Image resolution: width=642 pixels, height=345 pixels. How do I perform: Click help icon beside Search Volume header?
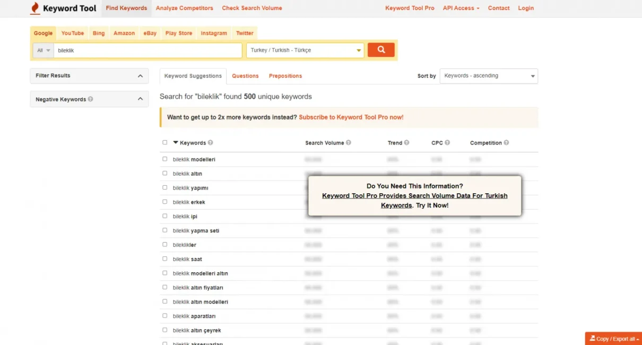coord(349,143)
